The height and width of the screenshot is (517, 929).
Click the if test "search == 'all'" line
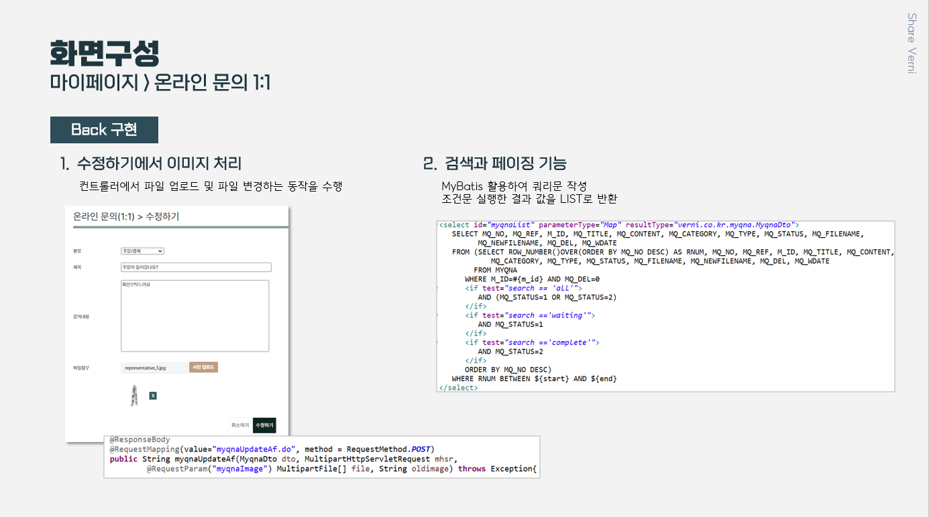click(523, 288)
